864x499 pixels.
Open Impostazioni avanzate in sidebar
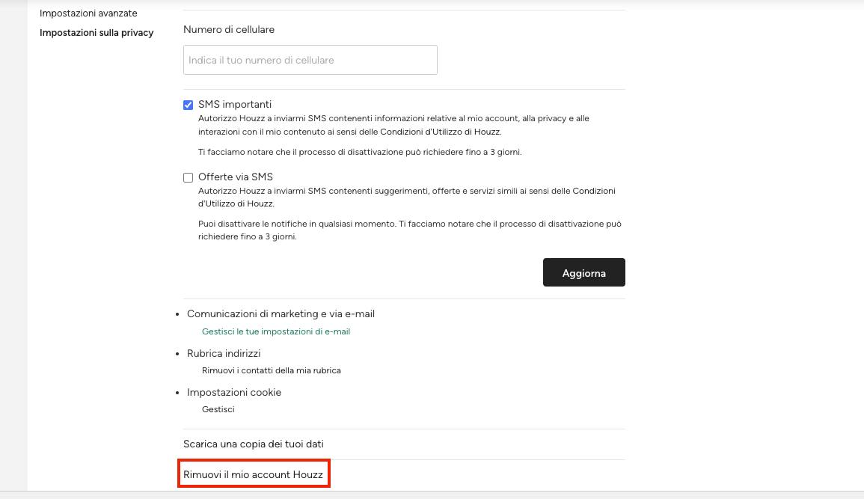[x=88, y=13]
